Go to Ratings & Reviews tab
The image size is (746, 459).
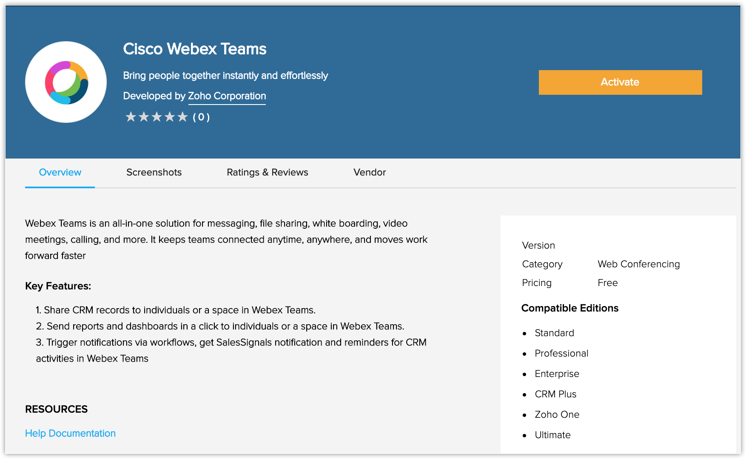point(267,172)
